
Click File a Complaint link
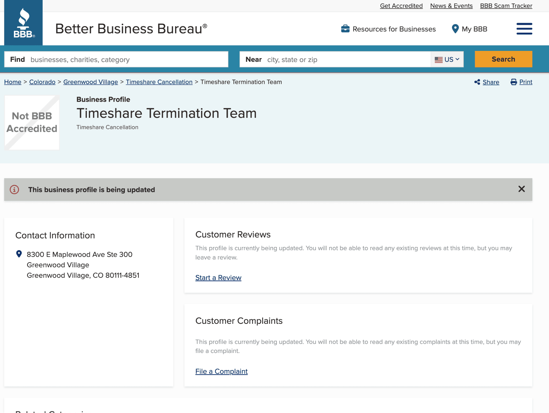[221, 371]
